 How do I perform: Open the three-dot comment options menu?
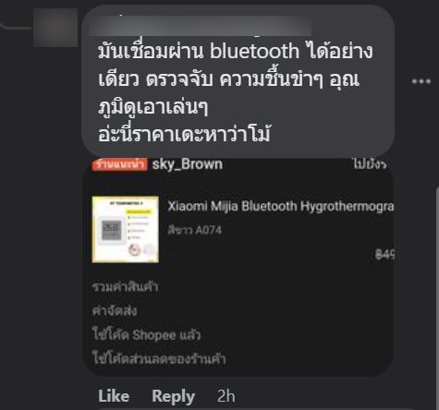(x=421, y=81)
